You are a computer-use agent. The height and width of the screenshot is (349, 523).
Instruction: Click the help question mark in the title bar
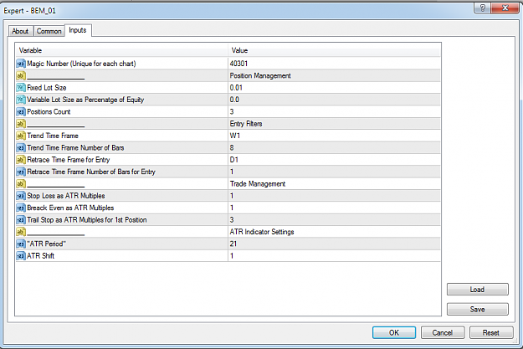(482, 8)
